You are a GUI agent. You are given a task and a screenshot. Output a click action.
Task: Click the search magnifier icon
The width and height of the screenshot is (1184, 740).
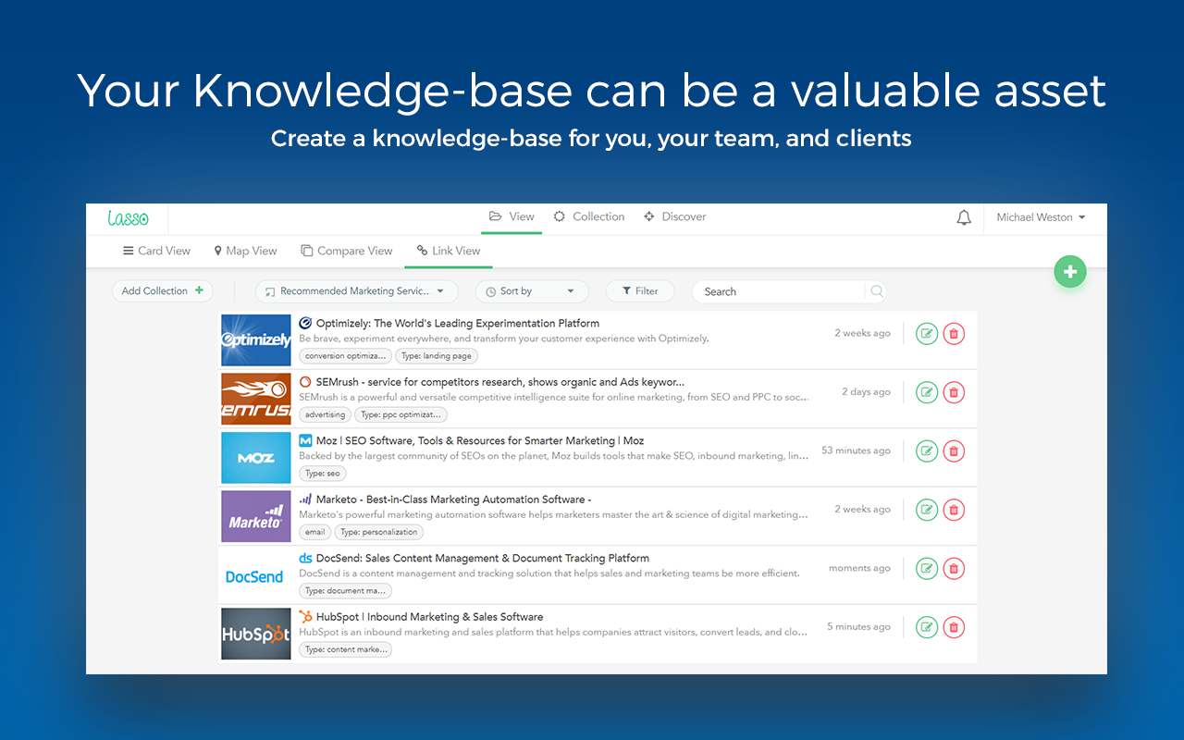tap(877, 291)
